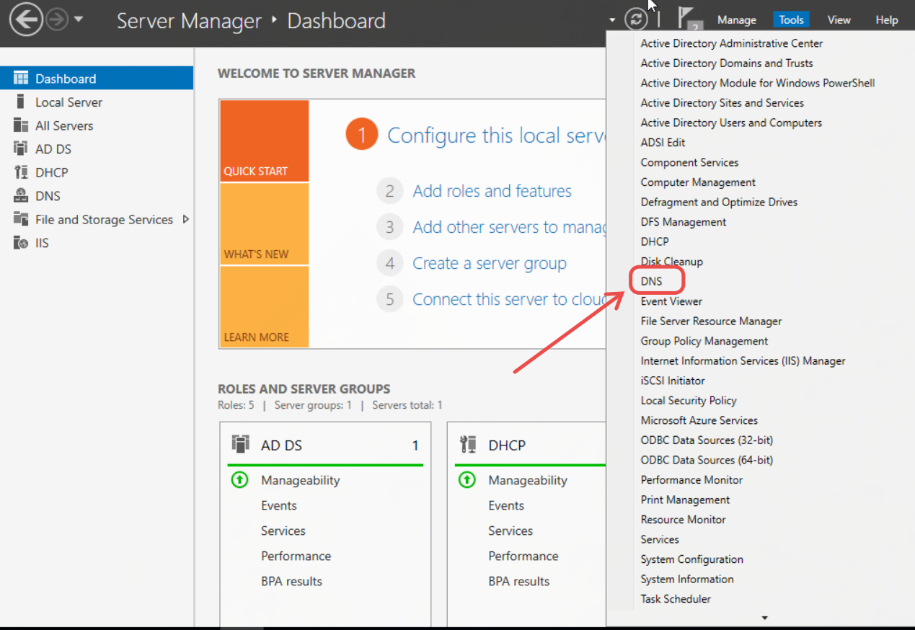Click the back navigation arrow icon
Viewport: 915px width, 630px height.
click(26, 20)
